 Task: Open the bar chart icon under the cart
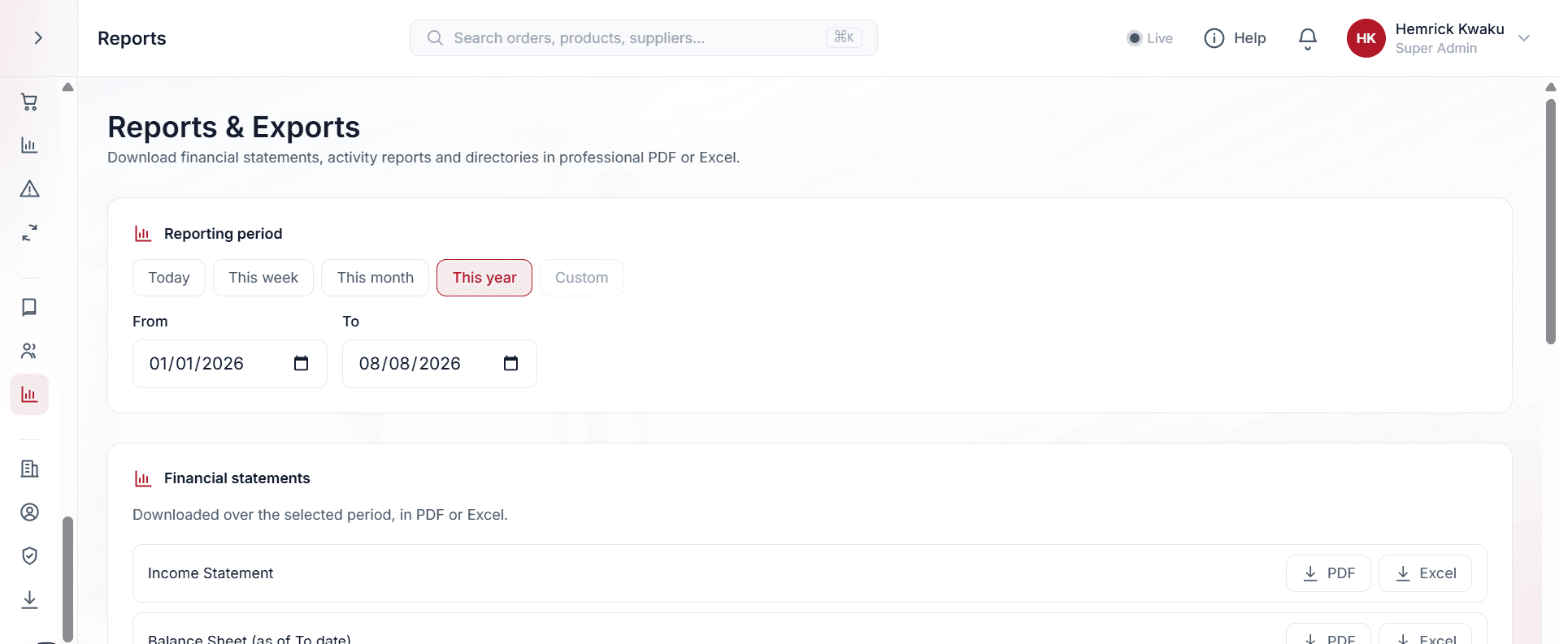[29, 145]
